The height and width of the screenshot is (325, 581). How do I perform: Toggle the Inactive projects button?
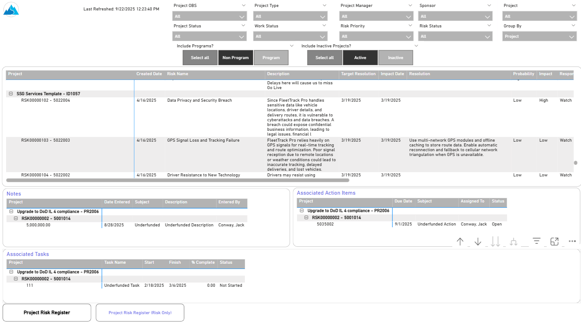(x=395, y=58)
